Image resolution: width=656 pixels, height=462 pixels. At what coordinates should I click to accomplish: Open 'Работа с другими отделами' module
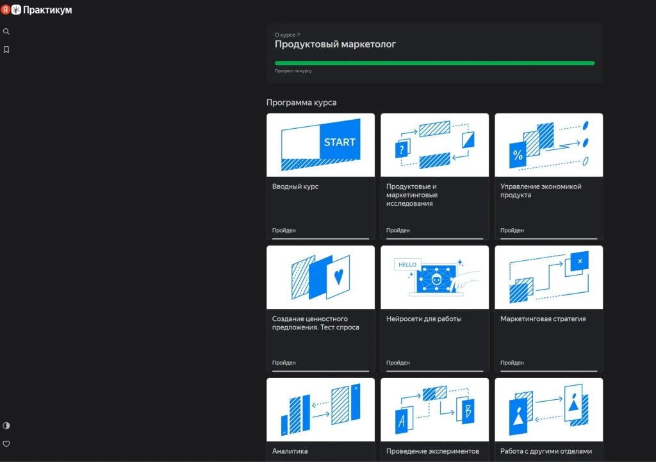tap(546, 451)
